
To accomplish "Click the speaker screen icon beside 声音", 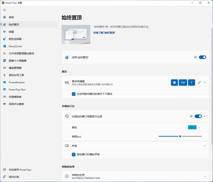I will (x=67, y=146).
